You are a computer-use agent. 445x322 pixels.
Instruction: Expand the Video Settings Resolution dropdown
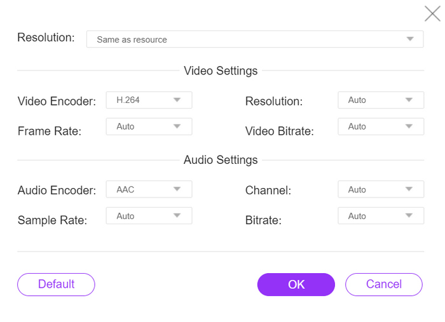tap(381, 100)
